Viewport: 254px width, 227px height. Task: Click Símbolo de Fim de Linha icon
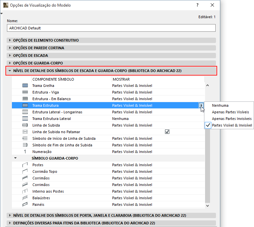[25, 145]
